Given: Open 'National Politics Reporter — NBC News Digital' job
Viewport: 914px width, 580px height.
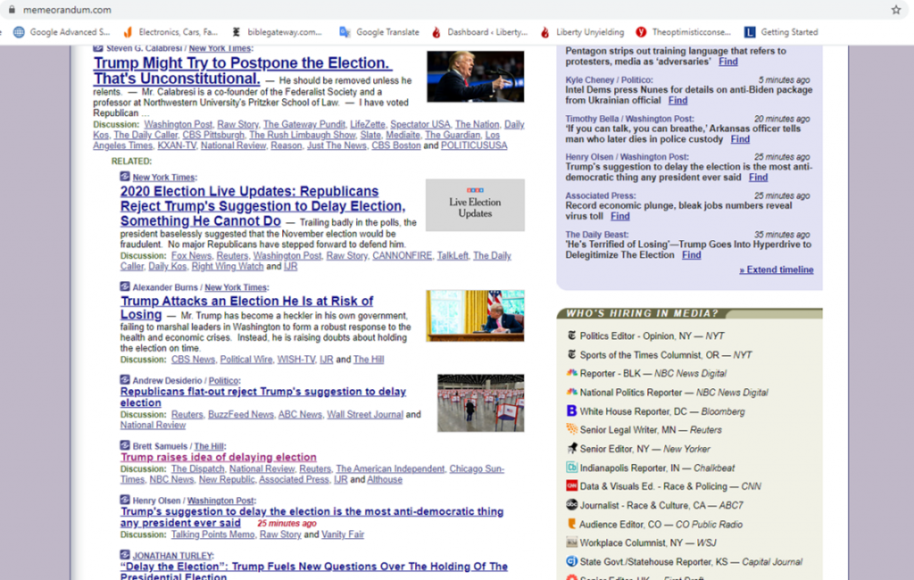Looking at the screenshot, I should (674, 393).
